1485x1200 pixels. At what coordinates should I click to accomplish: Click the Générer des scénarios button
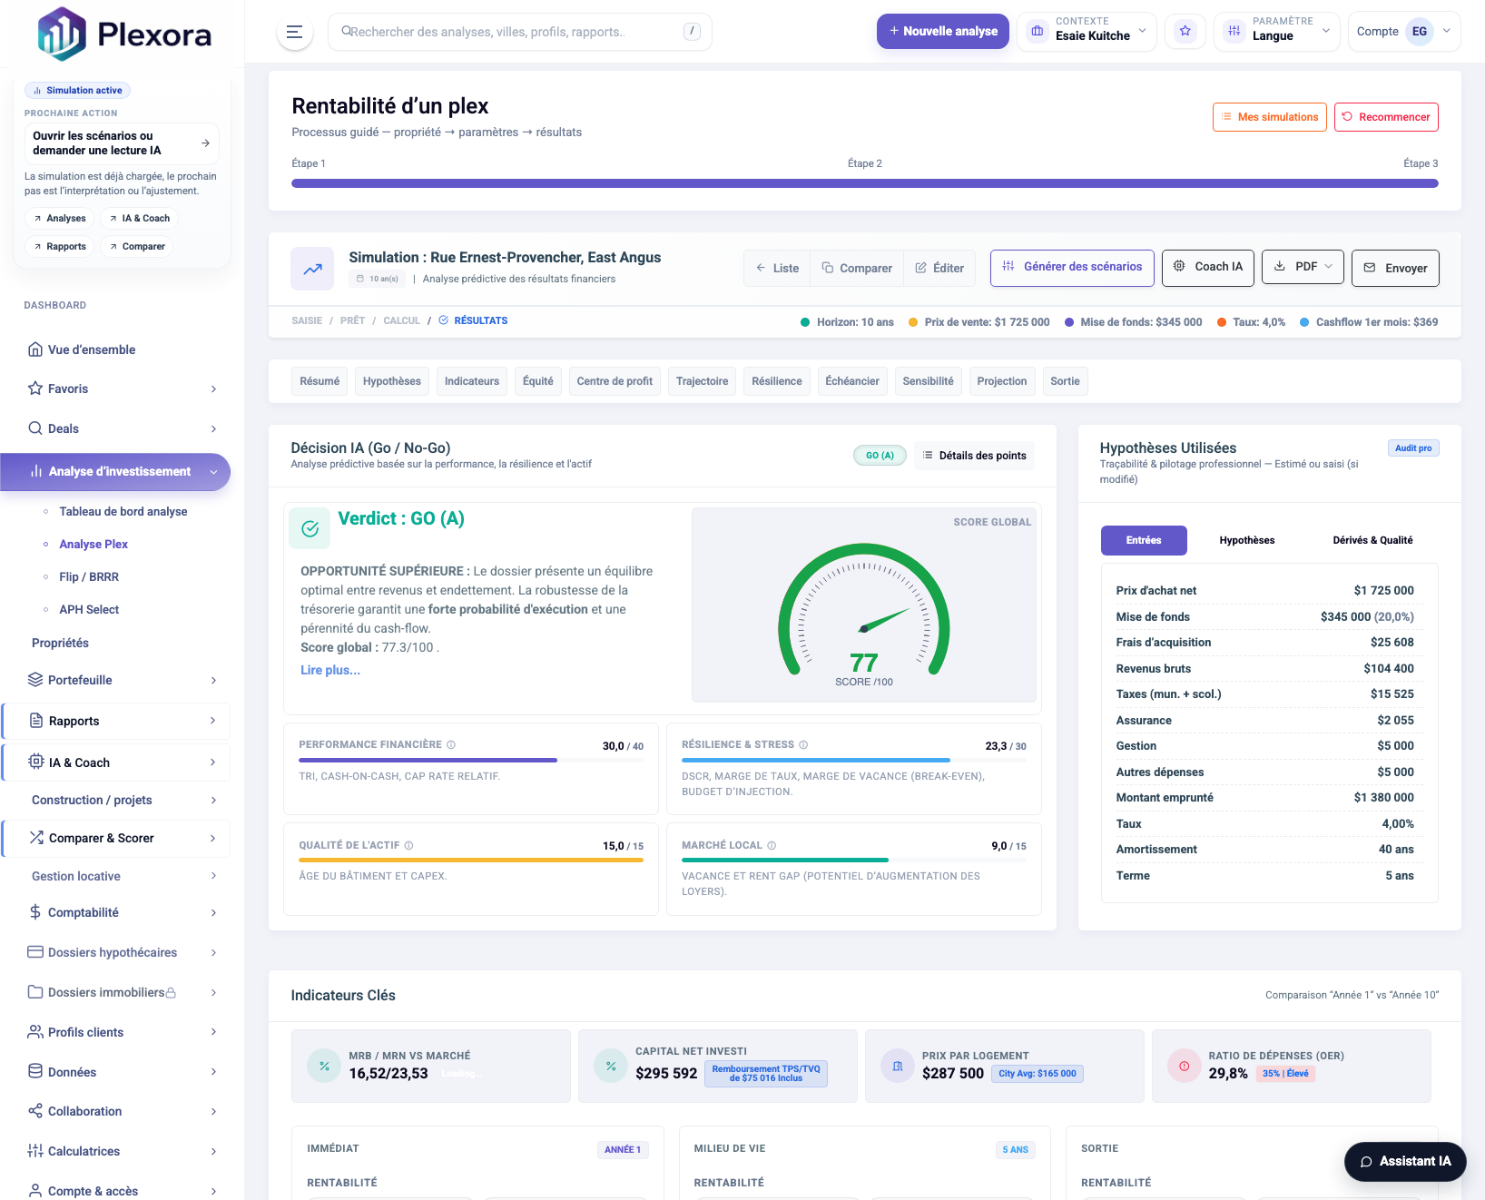(x=1071, y=267)
